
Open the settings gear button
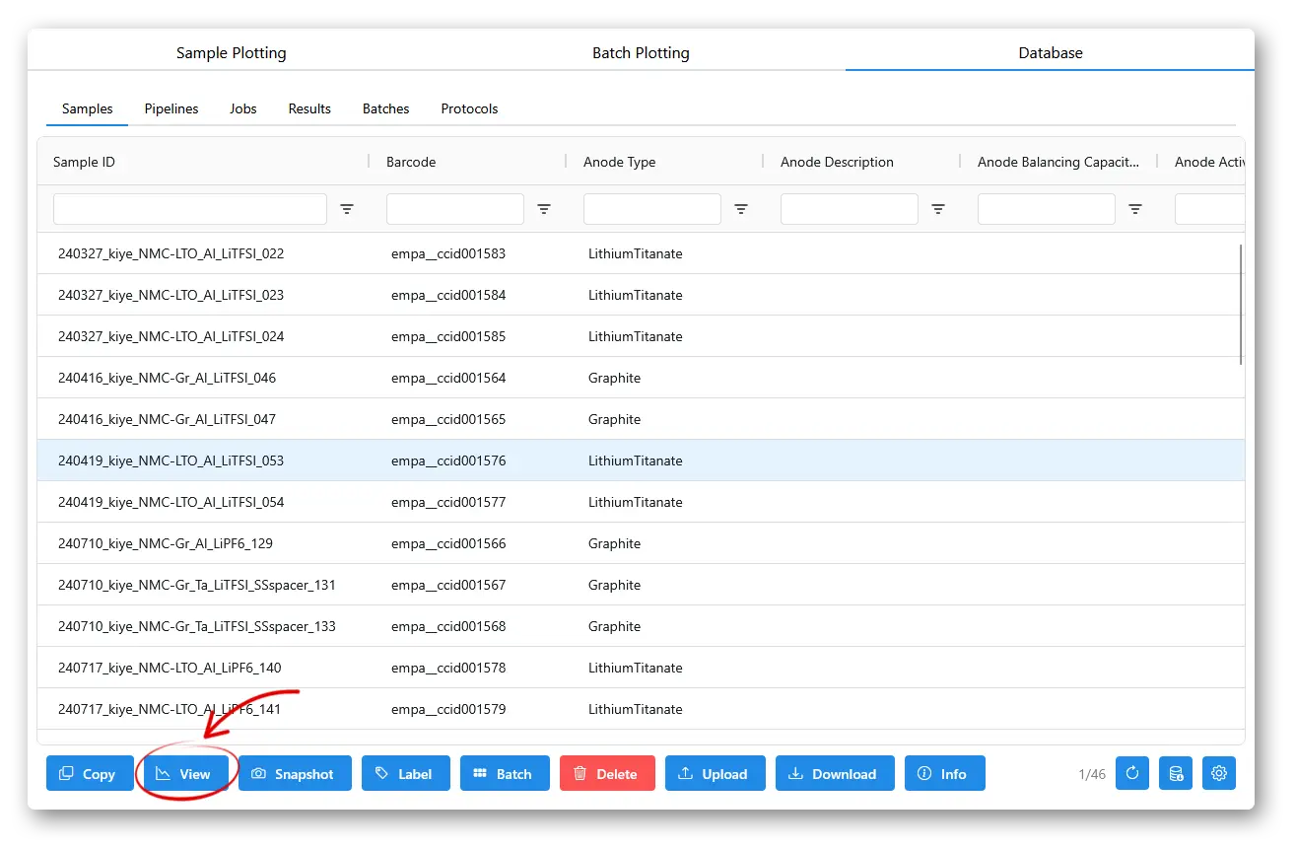[x=1219, y=774]
